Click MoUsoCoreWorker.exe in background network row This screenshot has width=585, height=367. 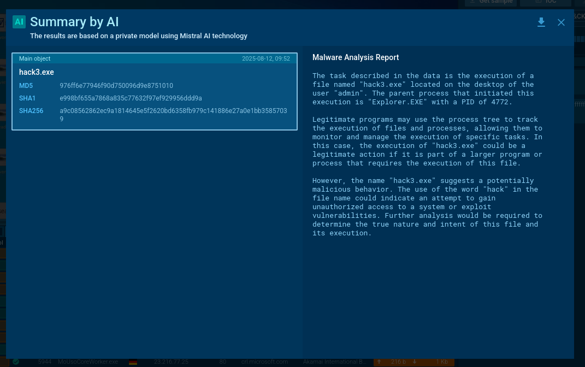[x=88, y=362]
